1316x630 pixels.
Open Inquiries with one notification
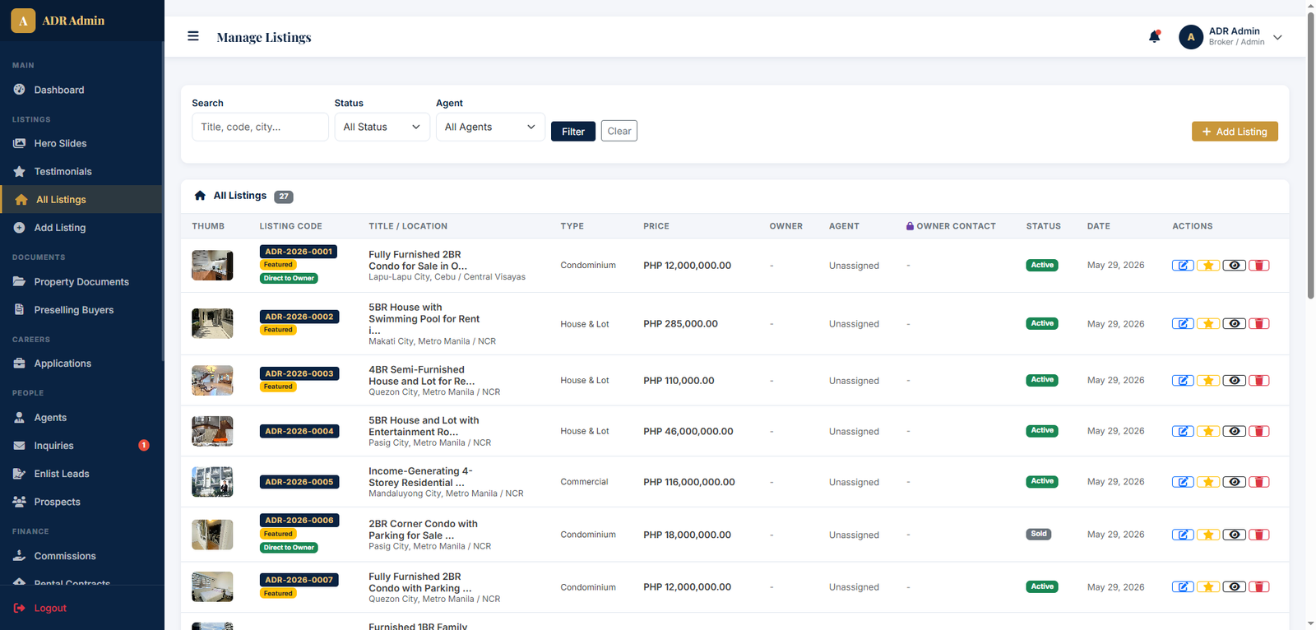coord(81,446)
